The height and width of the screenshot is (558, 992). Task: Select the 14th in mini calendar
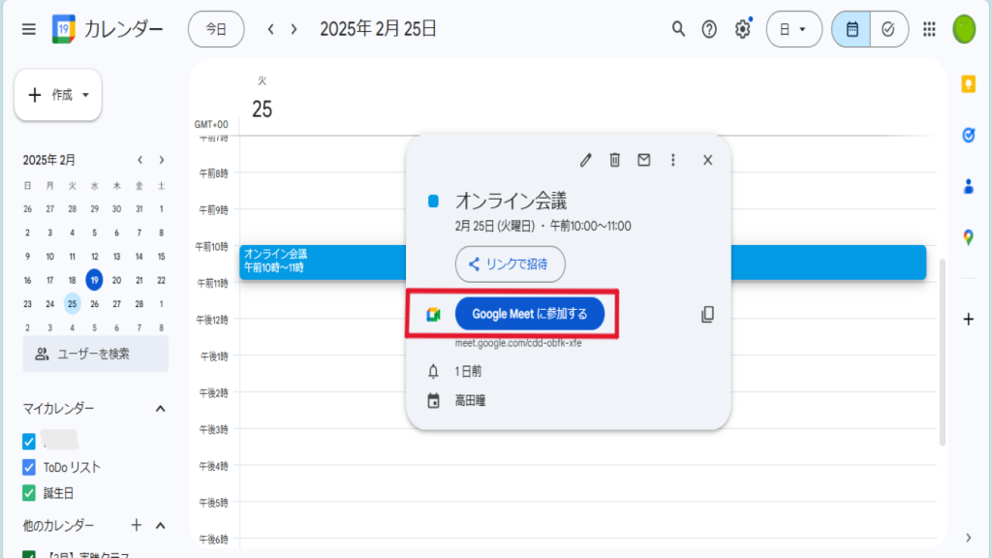(139, 256)
